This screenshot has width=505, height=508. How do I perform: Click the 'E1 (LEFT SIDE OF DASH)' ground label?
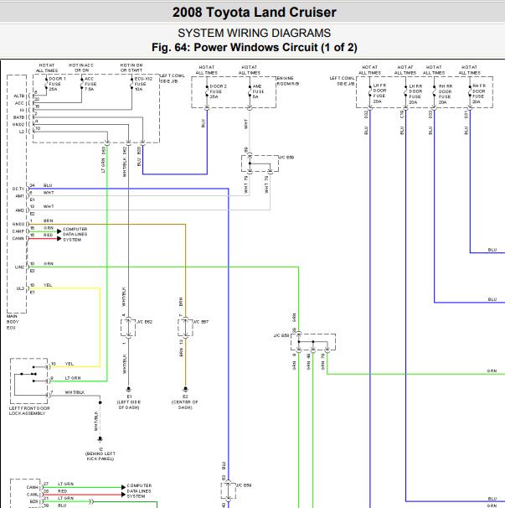point(129,402)
